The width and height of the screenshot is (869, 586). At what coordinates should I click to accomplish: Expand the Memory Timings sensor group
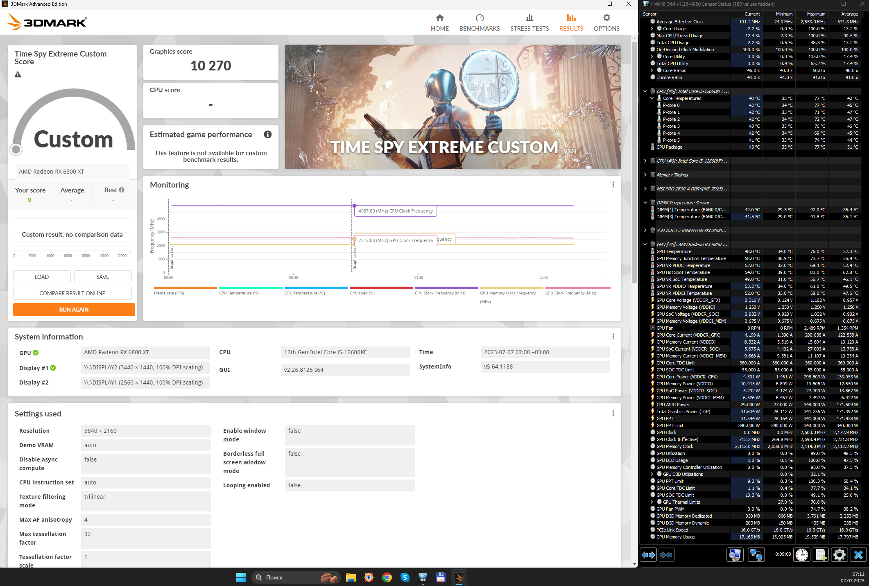tap(645, 175)
